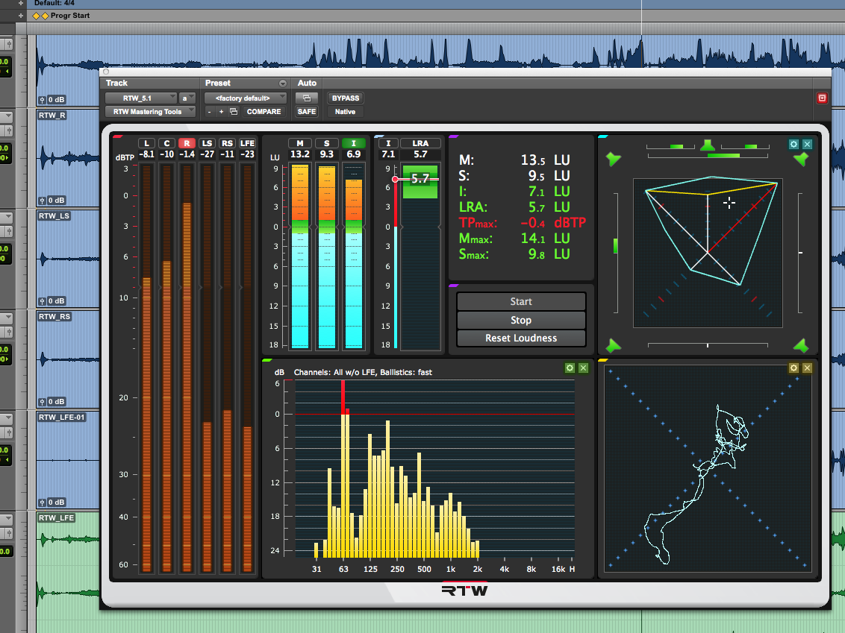Screen dimensions: 845x633
Task: Click the RTW_LFE-01 track name
Action: point(61,418)
